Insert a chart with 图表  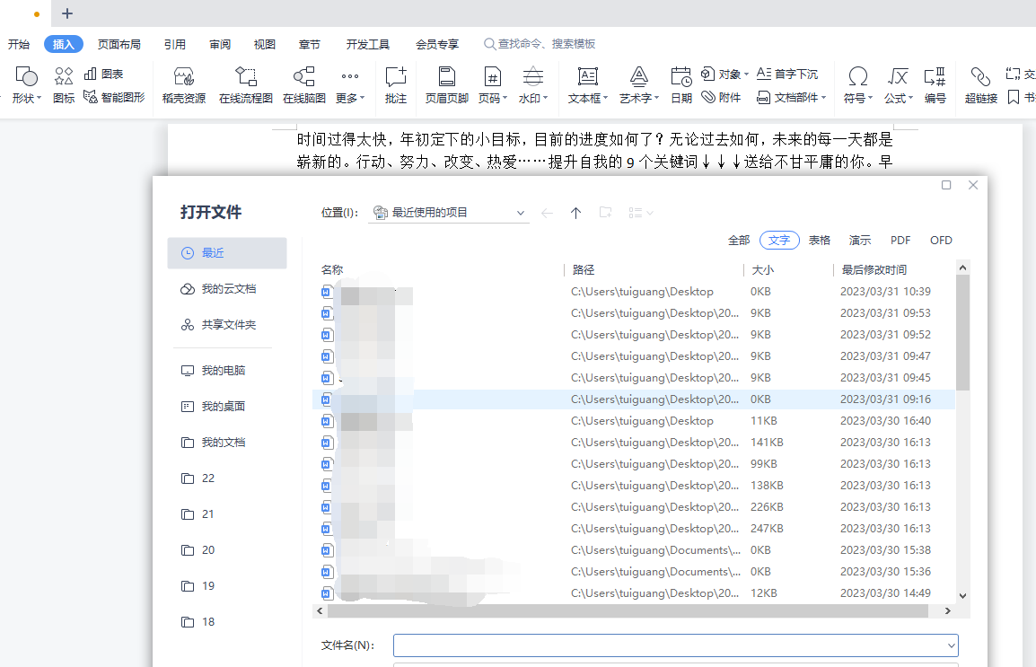(104, 74)
